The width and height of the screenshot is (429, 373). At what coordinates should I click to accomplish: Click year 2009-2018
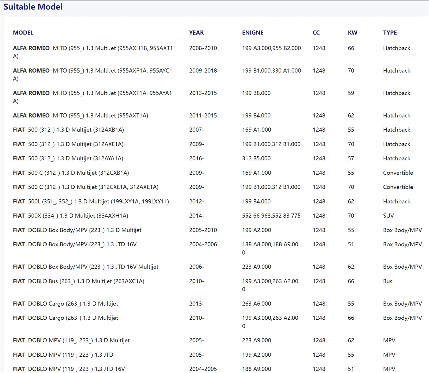203,71
